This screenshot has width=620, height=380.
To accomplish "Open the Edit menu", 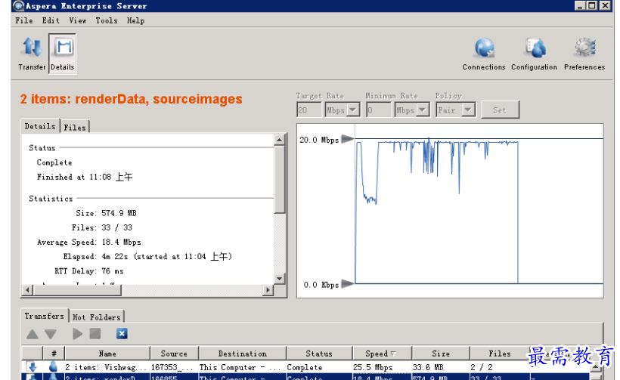I will coord(51,20).
